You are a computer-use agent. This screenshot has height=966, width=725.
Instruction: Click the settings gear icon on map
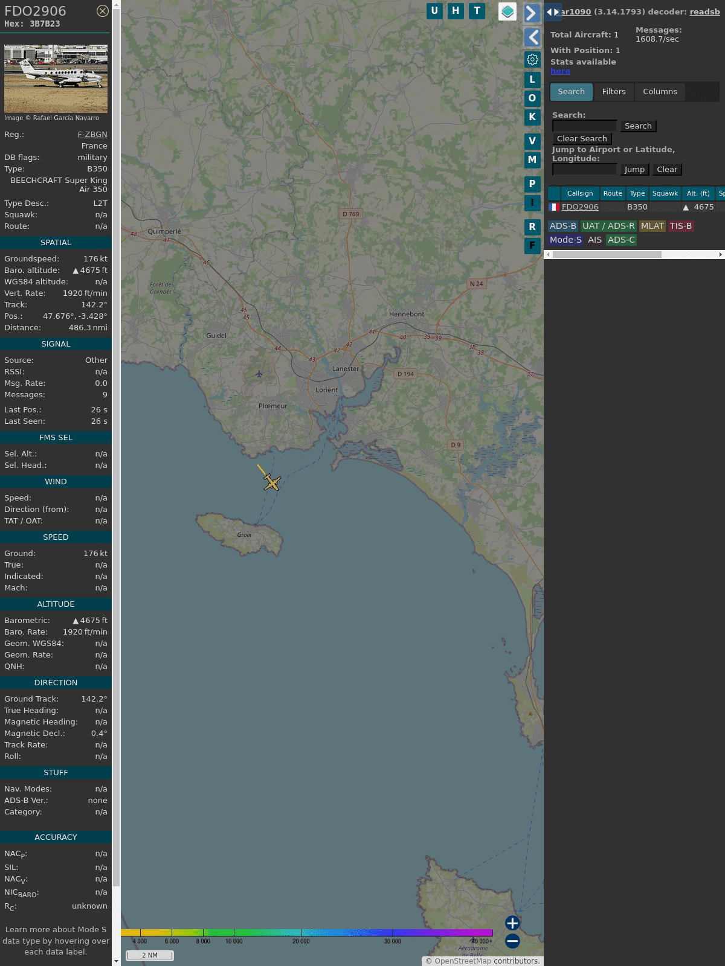pos(532,59)
